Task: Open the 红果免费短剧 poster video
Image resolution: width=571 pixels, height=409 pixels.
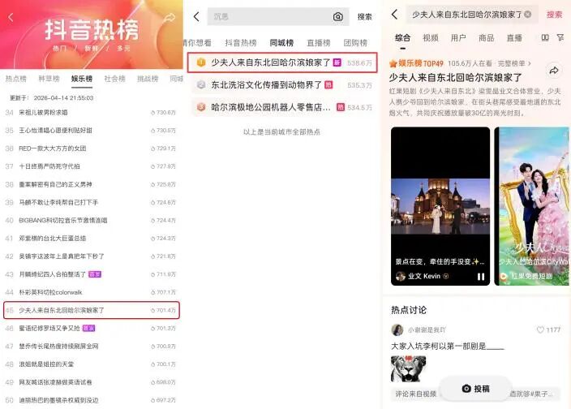Action: pos(532,206)
